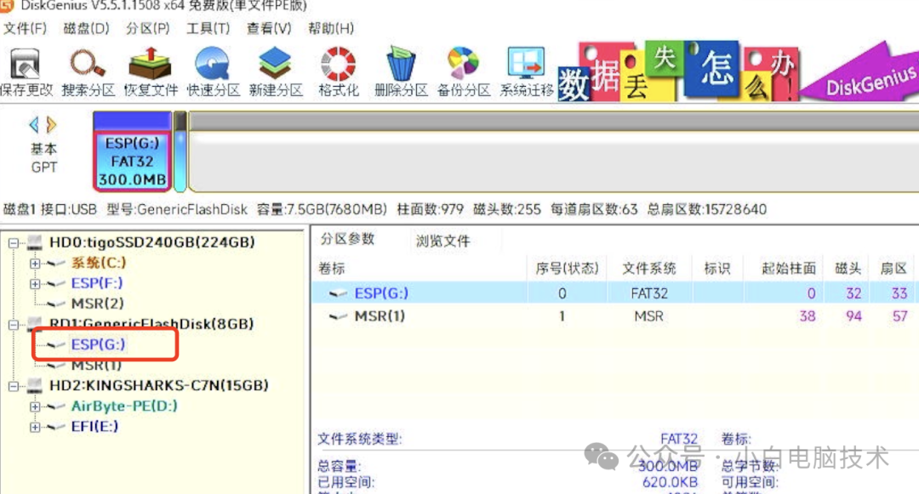
Task: Go to previous disk with left arrow
Action: tap(34, 124)
